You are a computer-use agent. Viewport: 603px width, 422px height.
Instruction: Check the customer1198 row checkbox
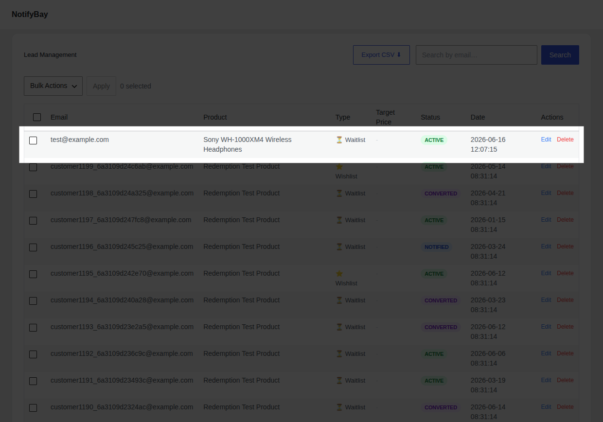click(33, 194)
